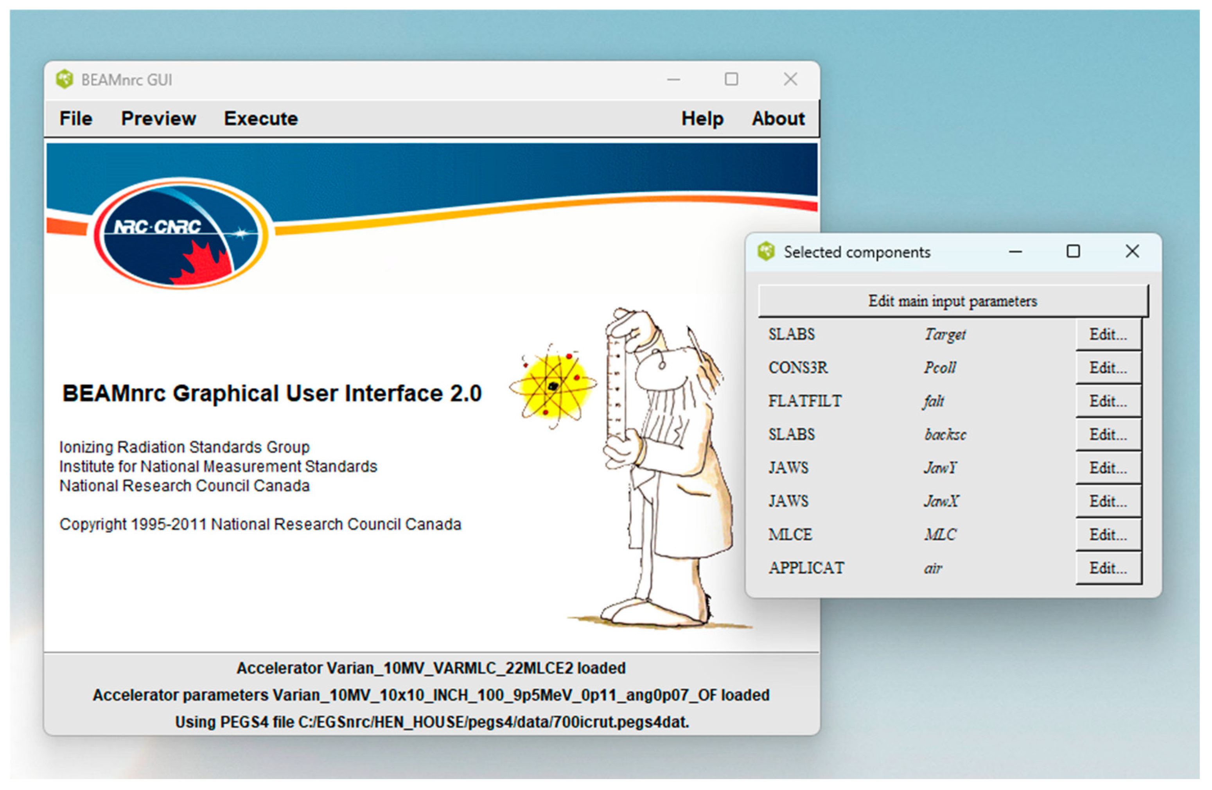Open the File menu
The height and width of the screenshot is (790, 1212).
click(x=76, y=118)
